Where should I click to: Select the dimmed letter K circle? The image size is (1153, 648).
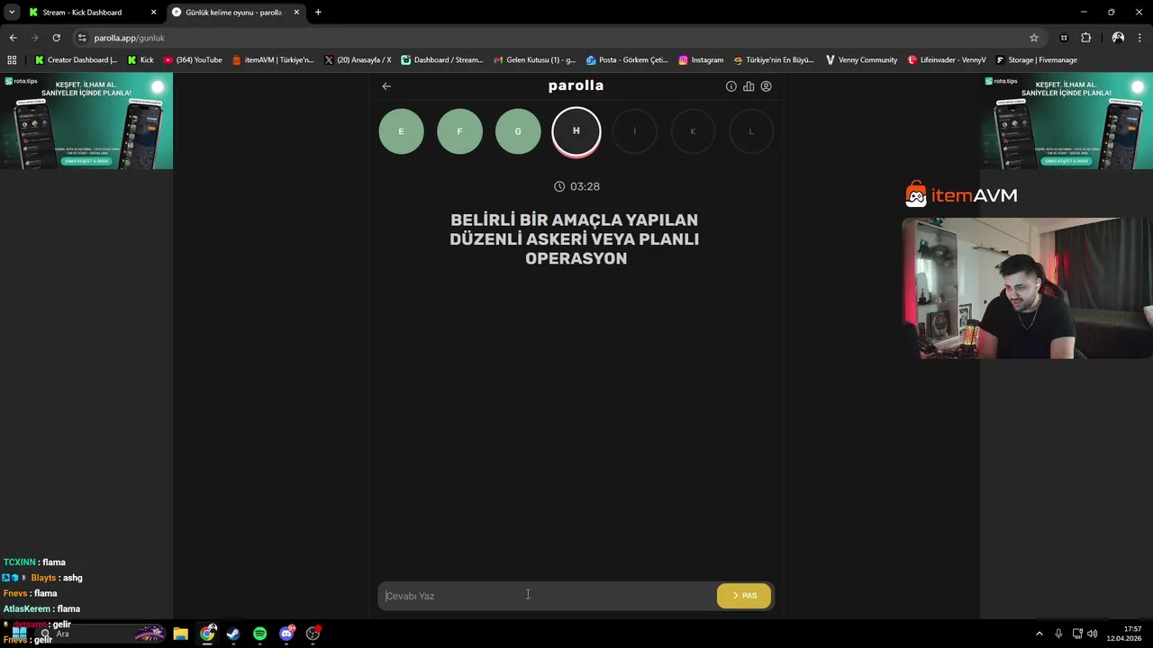(693, 131)
